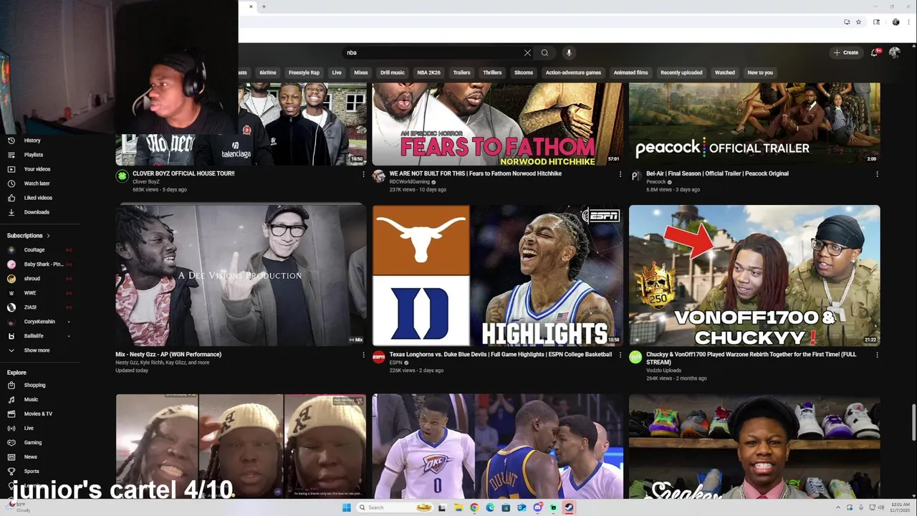Select the Trailers filter chip

(x=462, y=72)
